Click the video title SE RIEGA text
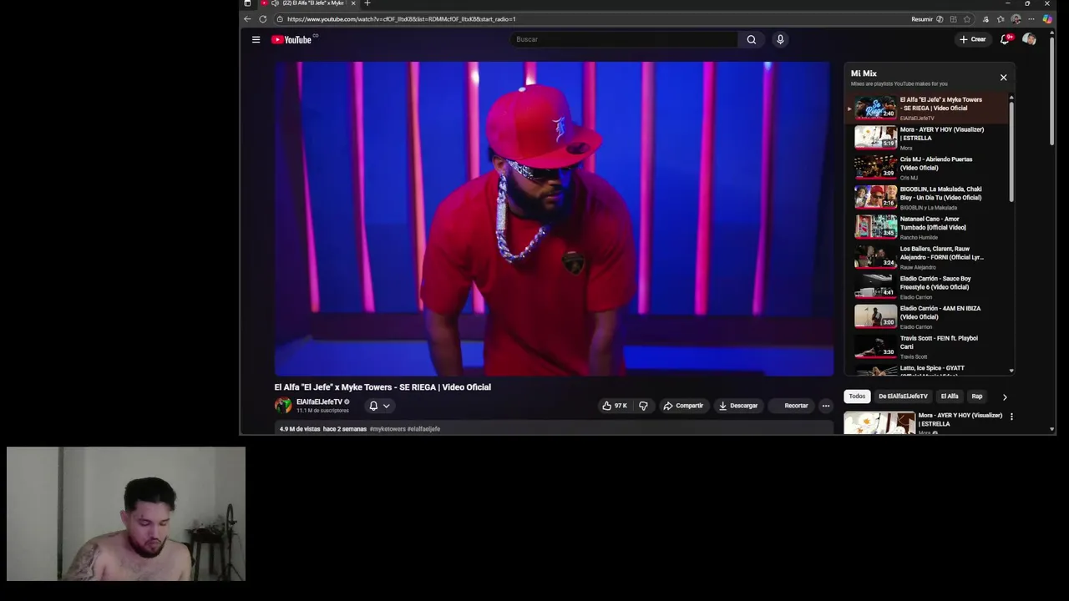 [x=383, y=387]
